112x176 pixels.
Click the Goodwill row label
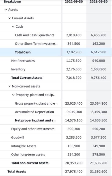coord(18,138)
